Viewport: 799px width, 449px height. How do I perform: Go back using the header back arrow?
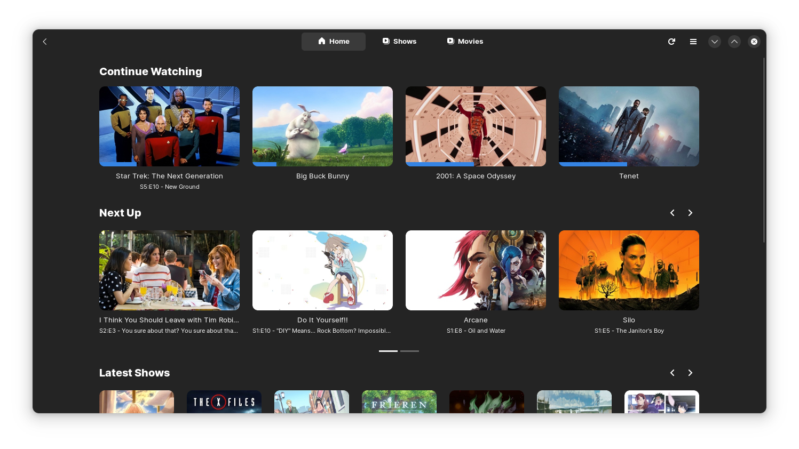click(x=45, y=42)
